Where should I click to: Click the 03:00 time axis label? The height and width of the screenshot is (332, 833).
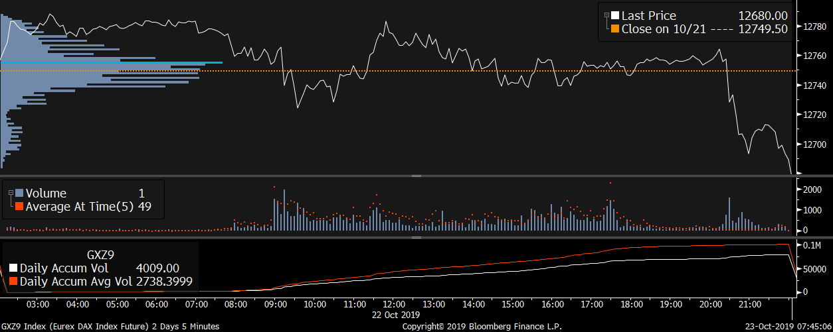[x=39, y=305]
